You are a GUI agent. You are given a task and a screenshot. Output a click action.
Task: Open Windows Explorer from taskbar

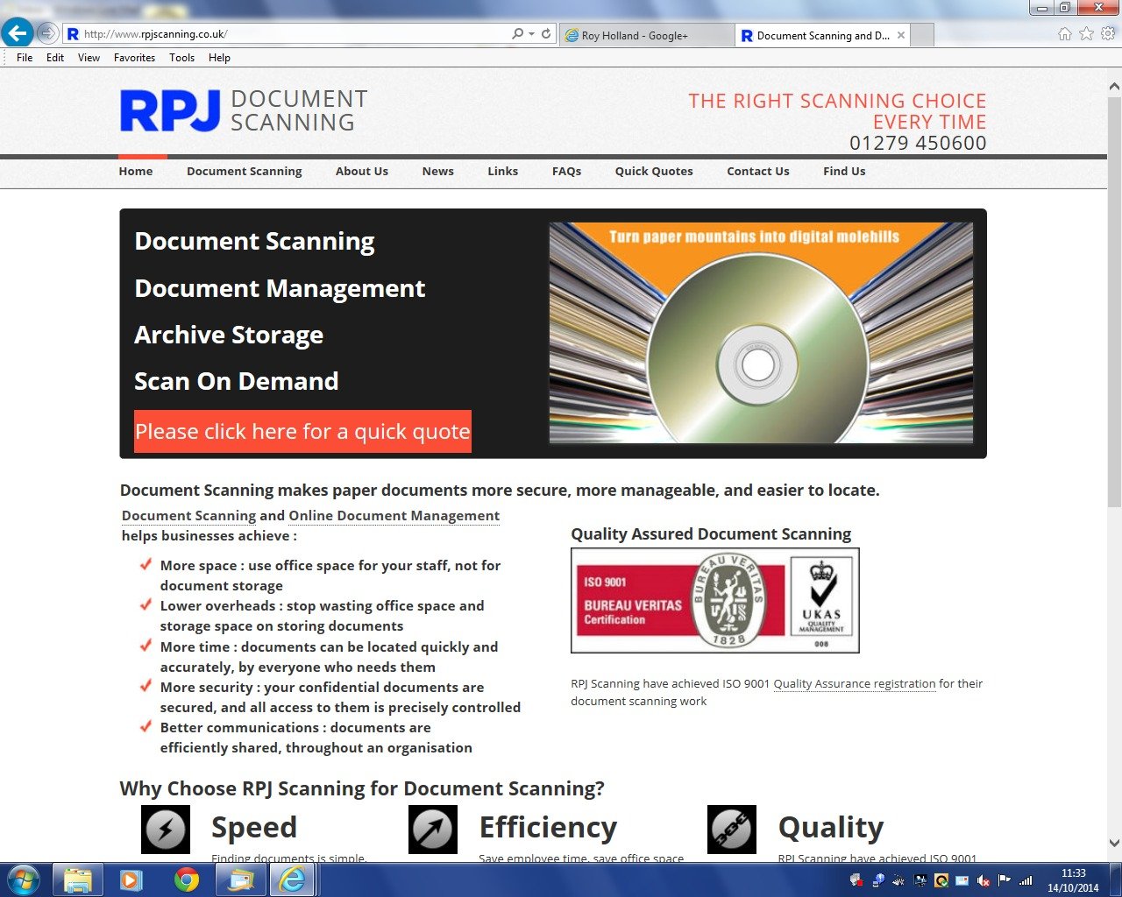click(x=78, y=879)
